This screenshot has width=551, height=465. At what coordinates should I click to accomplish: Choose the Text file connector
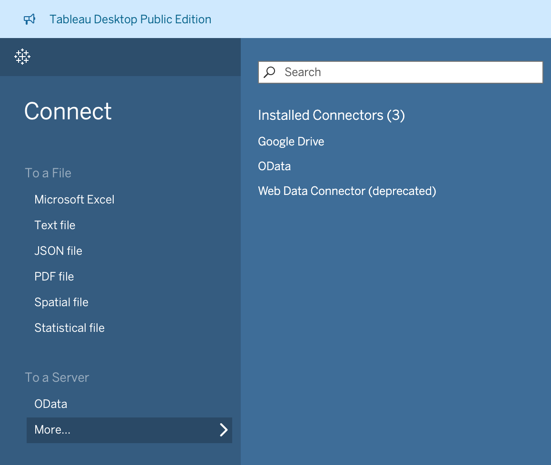click(x=55, y=225)
